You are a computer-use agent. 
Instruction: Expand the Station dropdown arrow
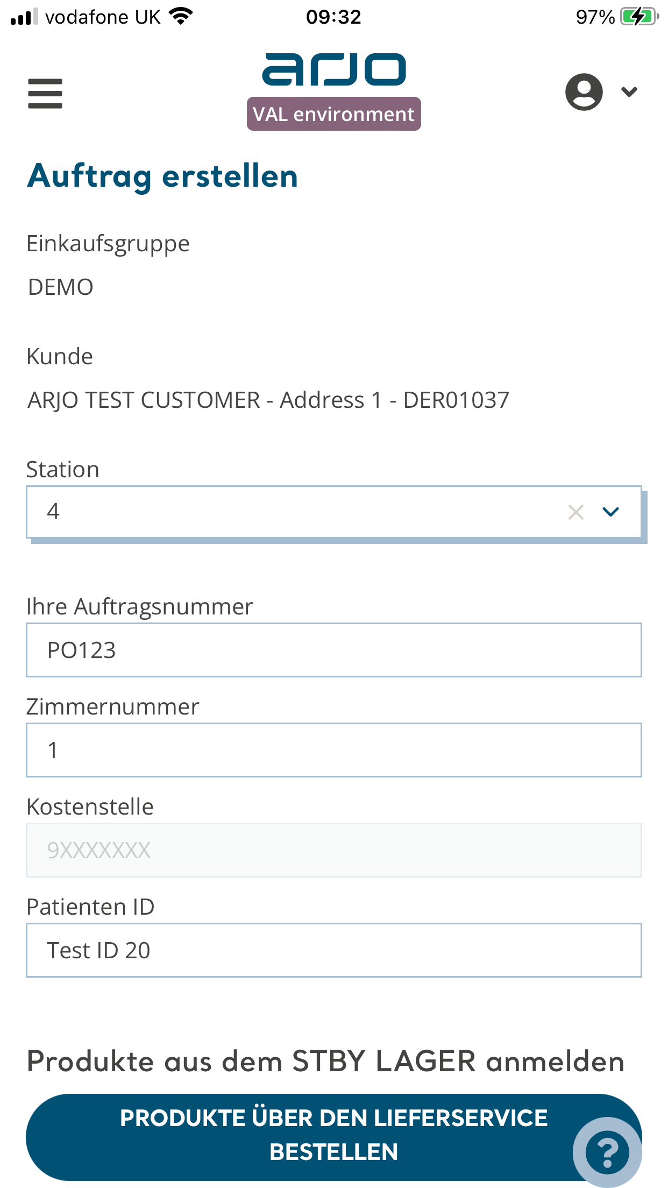click(x=611, y=512)
